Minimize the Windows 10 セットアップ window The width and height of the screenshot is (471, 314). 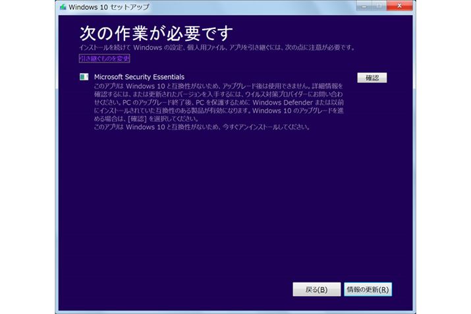click(x=364, y=6)
